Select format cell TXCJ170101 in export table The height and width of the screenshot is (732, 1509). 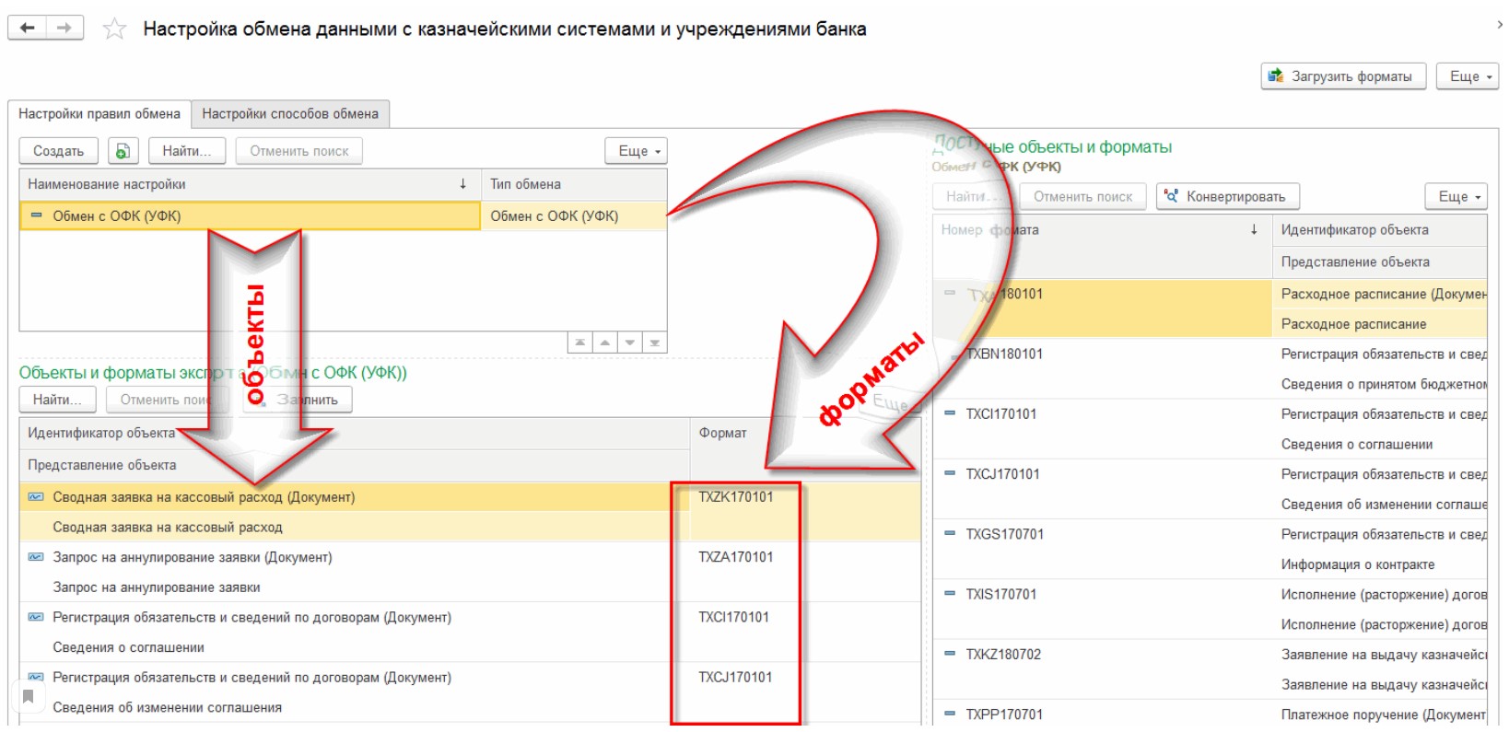(x=735, y=678)
